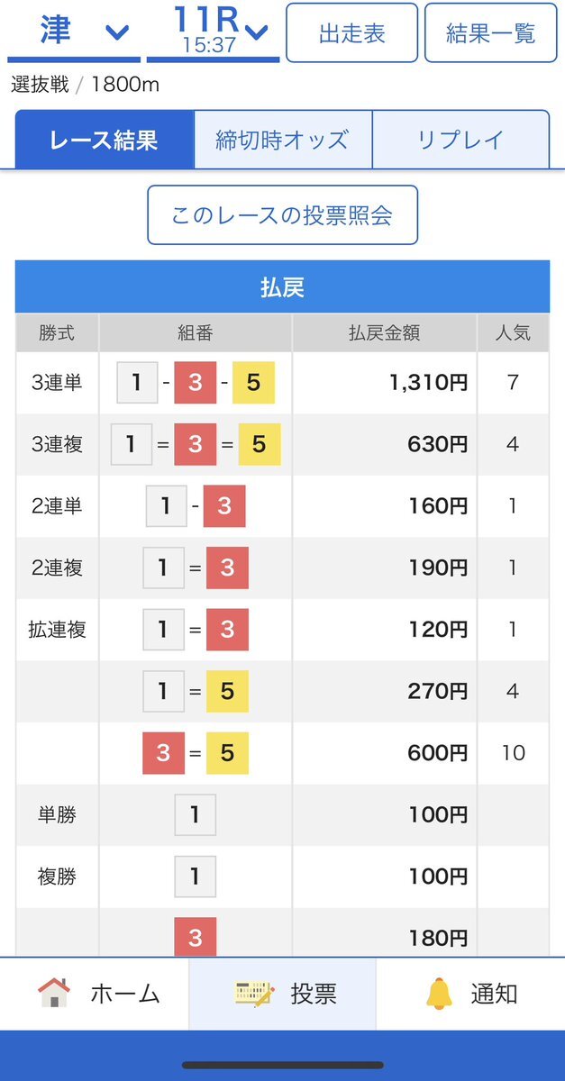Tap the red 3 in 2連複 row
The width and height of the screenshot is (565, 1081).
click(x=227, y=568)
